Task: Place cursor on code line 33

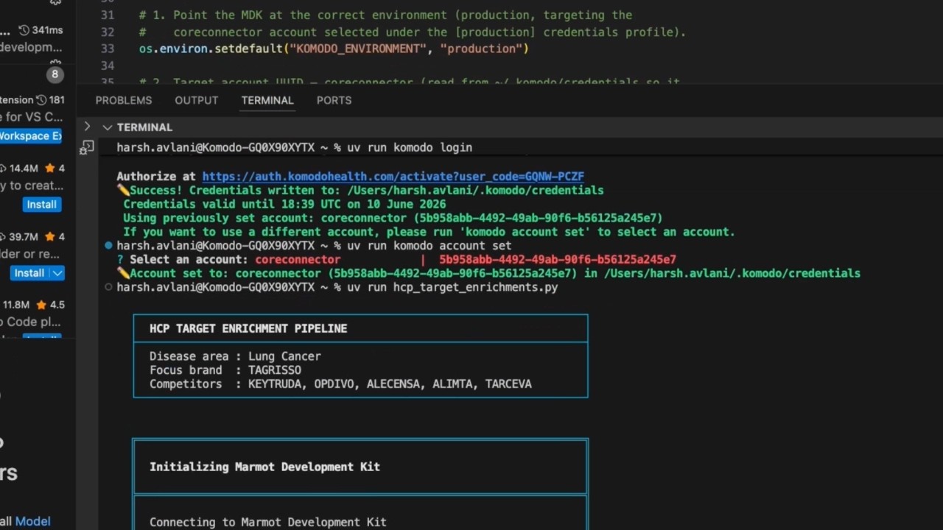Action: pos(334,49)
